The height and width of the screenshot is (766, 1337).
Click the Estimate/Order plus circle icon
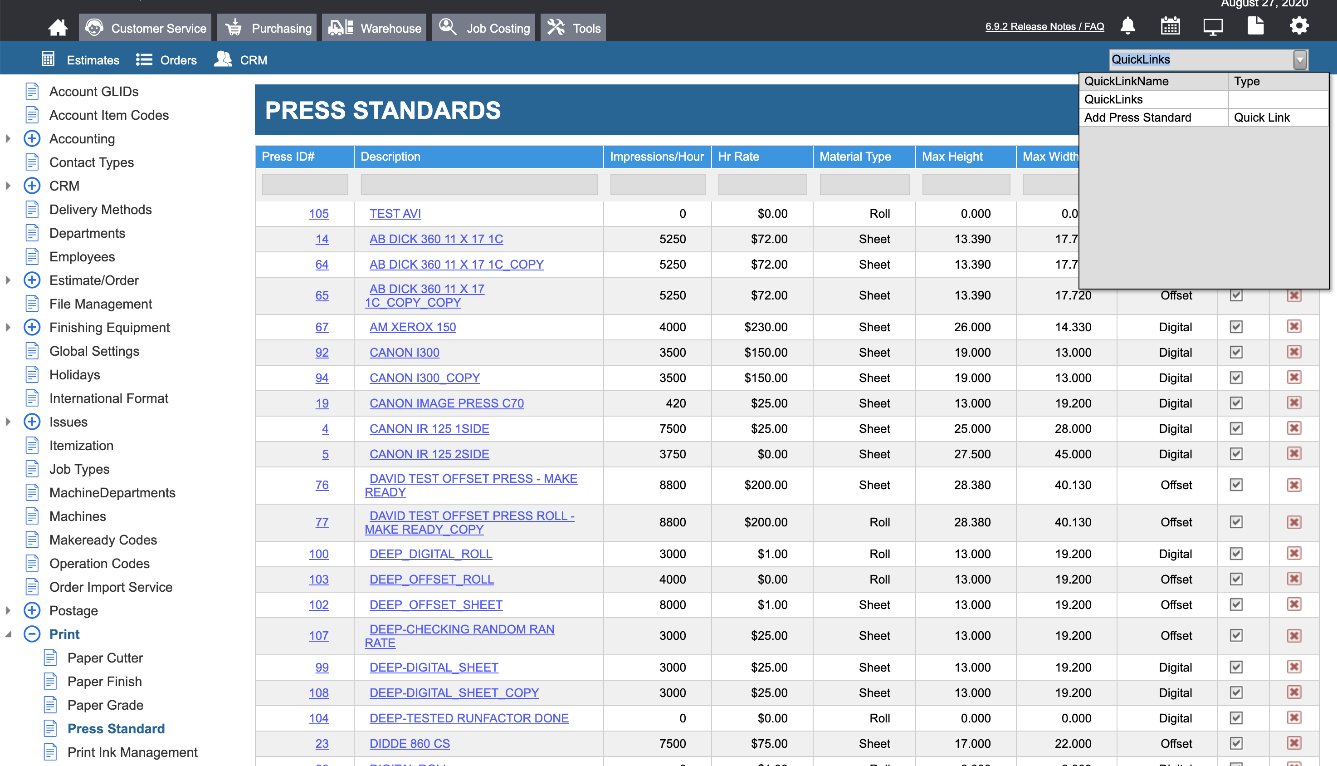click(x=32, y=280)
